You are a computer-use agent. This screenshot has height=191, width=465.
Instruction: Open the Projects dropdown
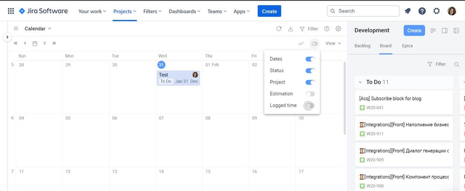(125, 11)
